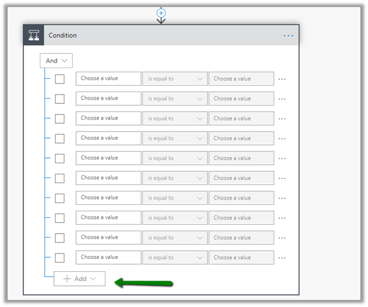Enable the eighth condition row's checkbox

[x=60, y=218]
